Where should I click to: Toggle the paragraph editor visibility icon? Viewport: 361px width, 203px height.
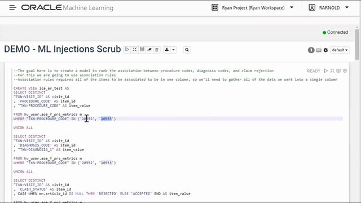point(332,70)
